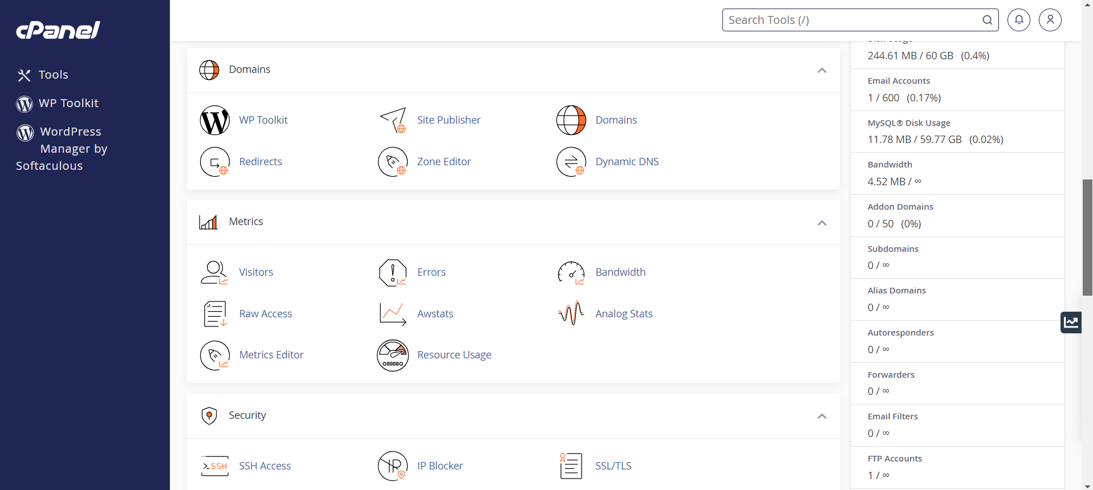Viewport: 1093px width, 490px height.
Task: Collapse the Metrics section
Action: (822, 223)
